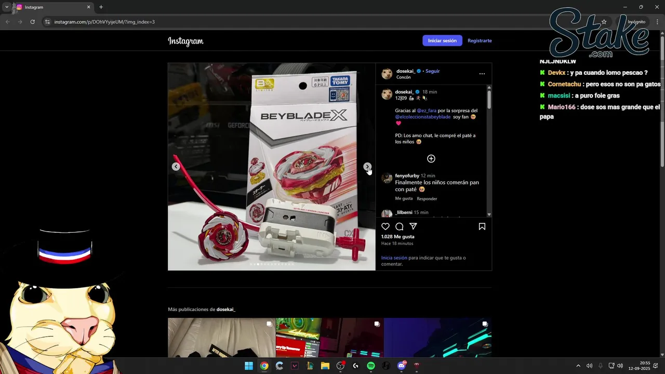The width and height of the screenshot is (665, 374).
Task: Click the Instagram logo
Action: click(x=185, y=41)
